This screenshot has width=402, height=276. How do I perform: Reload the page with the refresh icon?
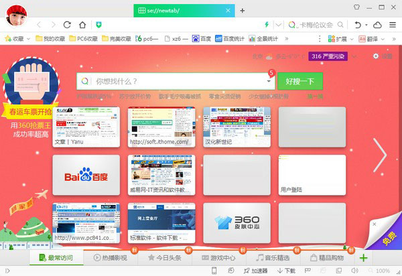click(67, 25)
